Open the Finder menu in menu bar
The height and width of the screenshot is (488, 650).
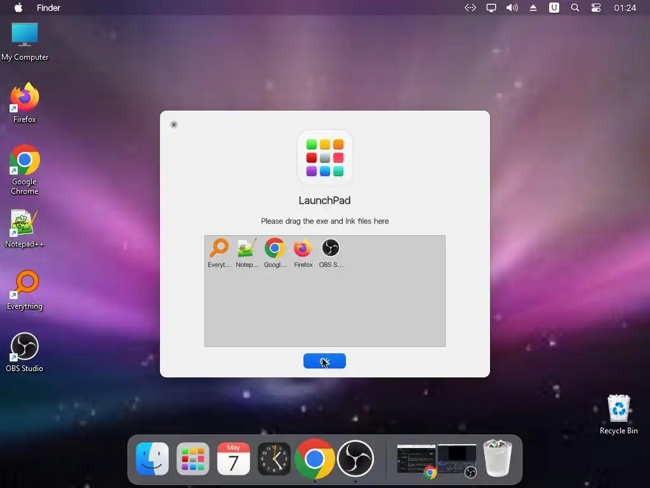(x=48, y=8)
